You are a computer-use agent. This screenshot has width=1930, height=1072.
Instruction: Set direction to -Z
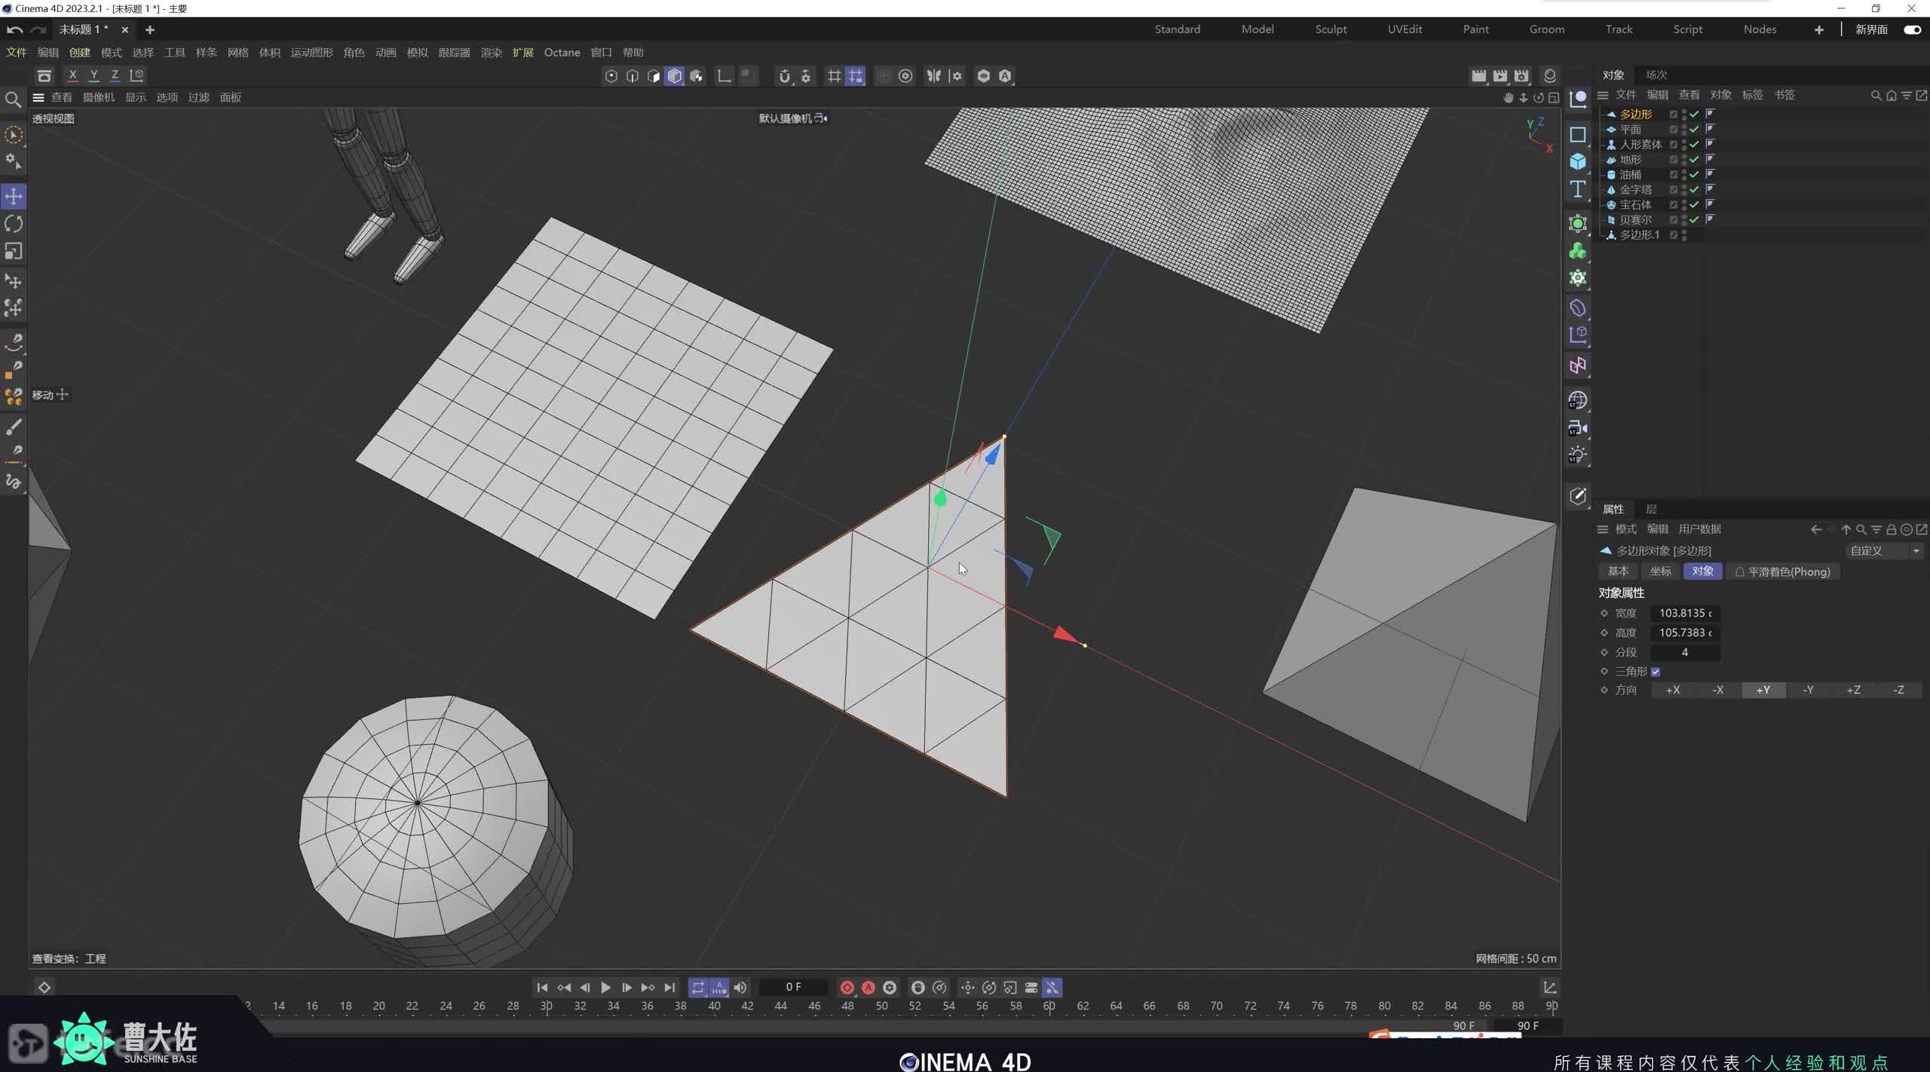click(1898, 690)
